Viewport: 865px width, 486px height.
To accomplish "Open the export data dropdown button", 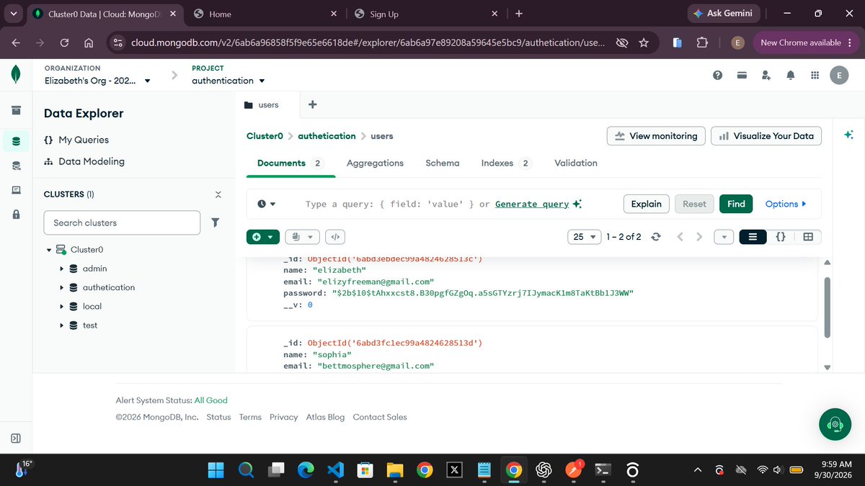I will [303, 236].
